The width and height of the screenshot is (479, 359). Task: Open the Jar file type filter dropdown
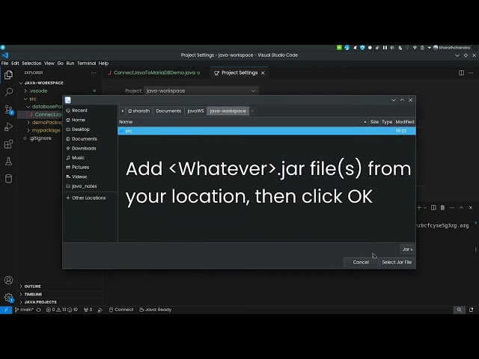point(407,249)
